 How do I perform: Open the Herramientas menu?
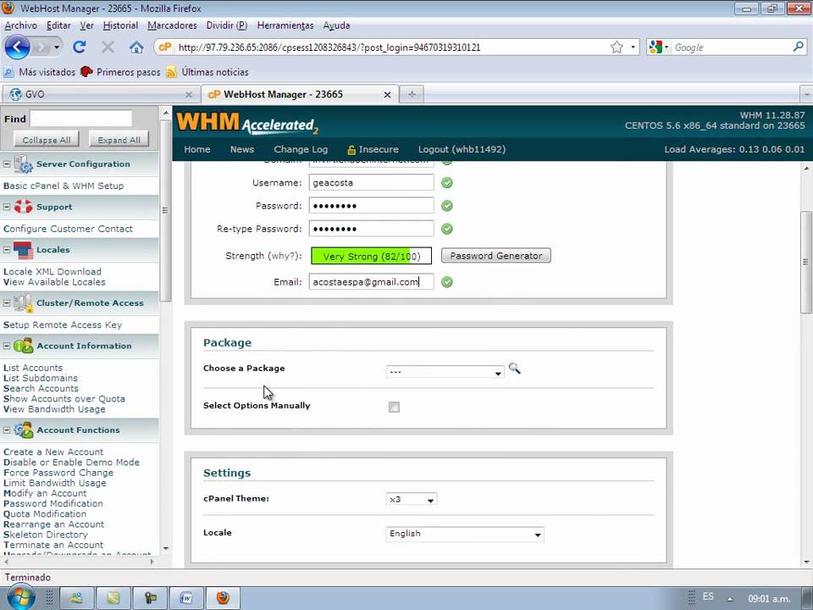pyautogui.click(x=285, y=25)
